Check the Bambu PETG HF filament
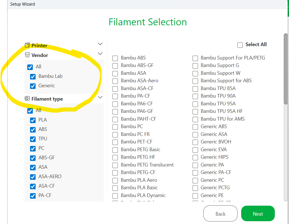Viewport: 289px width, 224px height. [115, 158]
